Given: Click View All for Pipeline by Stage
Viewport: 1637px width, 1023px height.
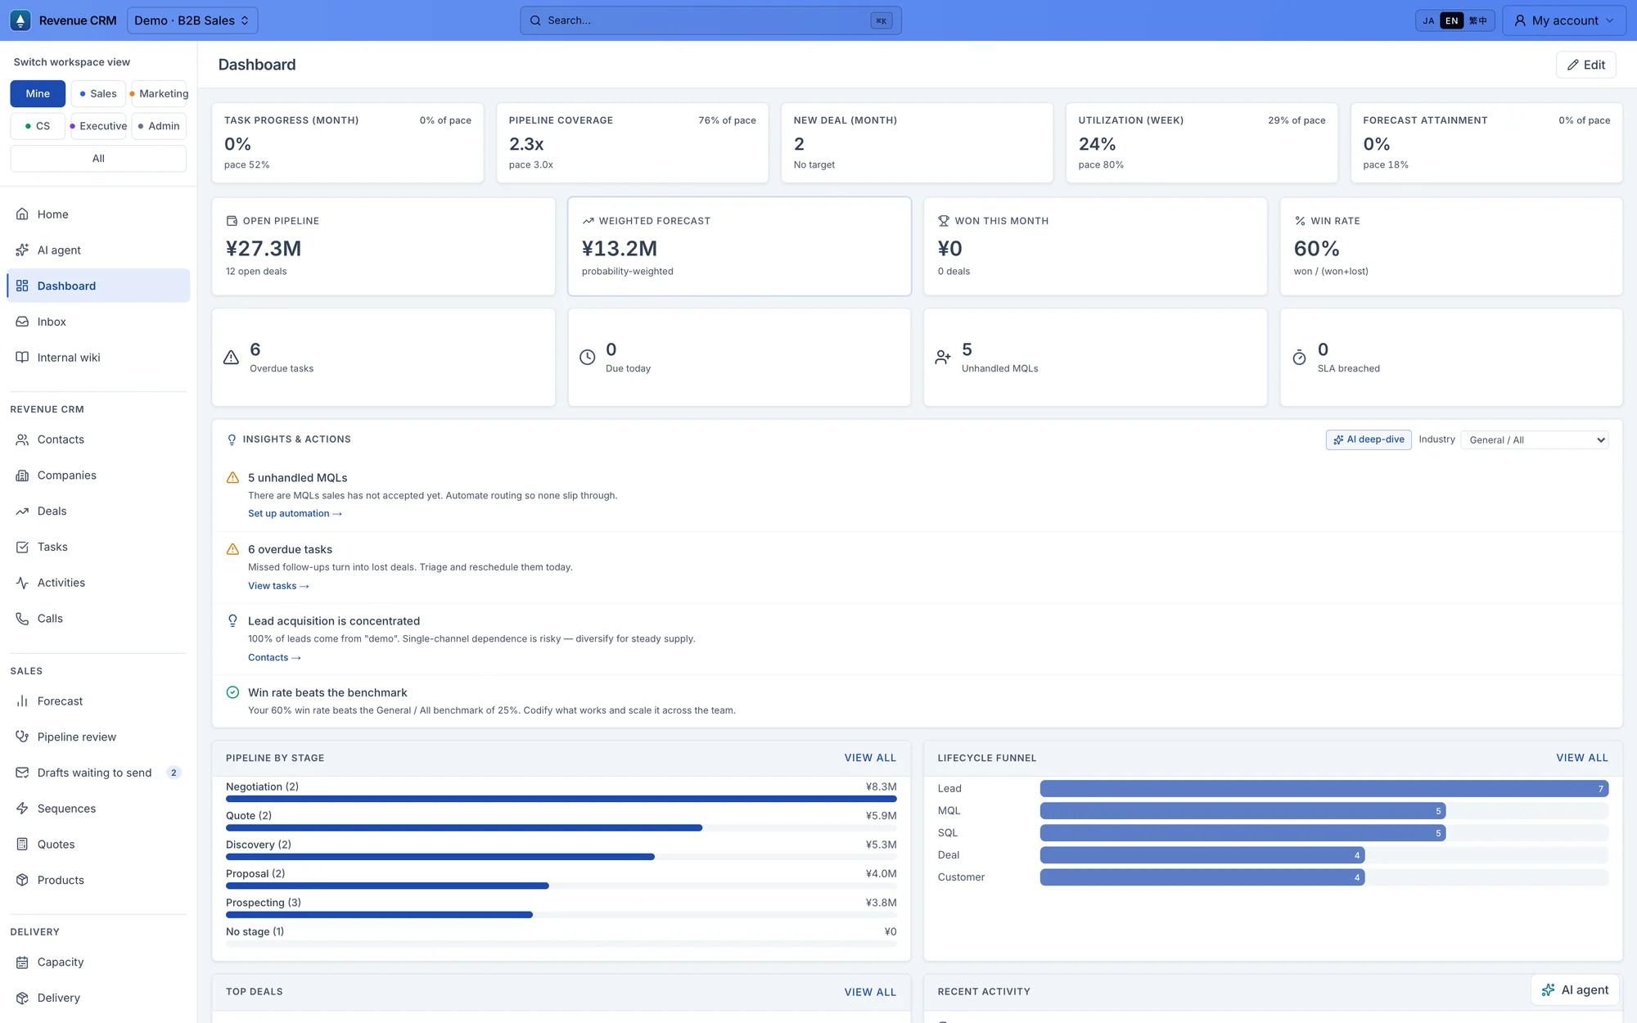Looking at the screenshot, I should click(870, 758).
